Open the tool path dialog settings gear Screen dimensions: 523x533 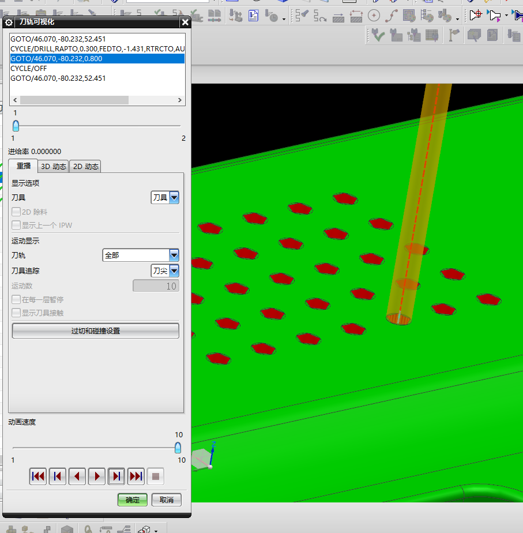[9, 22]
